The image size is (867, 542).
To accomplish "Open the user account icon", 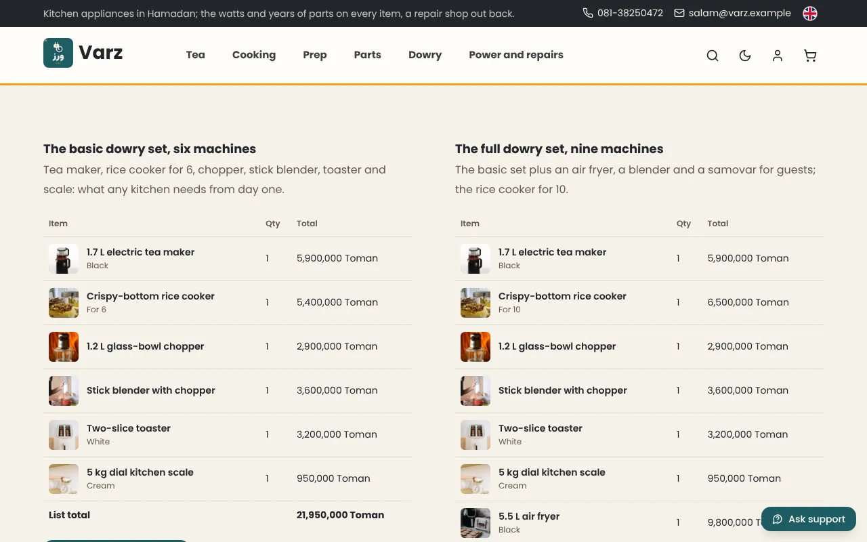I will point(778,56).
